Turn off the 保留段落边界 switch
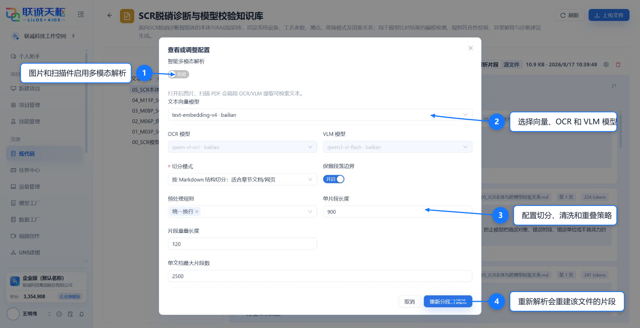The image size is (640, 328). (334, 179)
